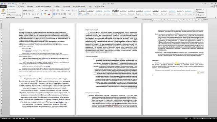Switch to the ВСТАВКА (Insert) tab

point(21,7)
